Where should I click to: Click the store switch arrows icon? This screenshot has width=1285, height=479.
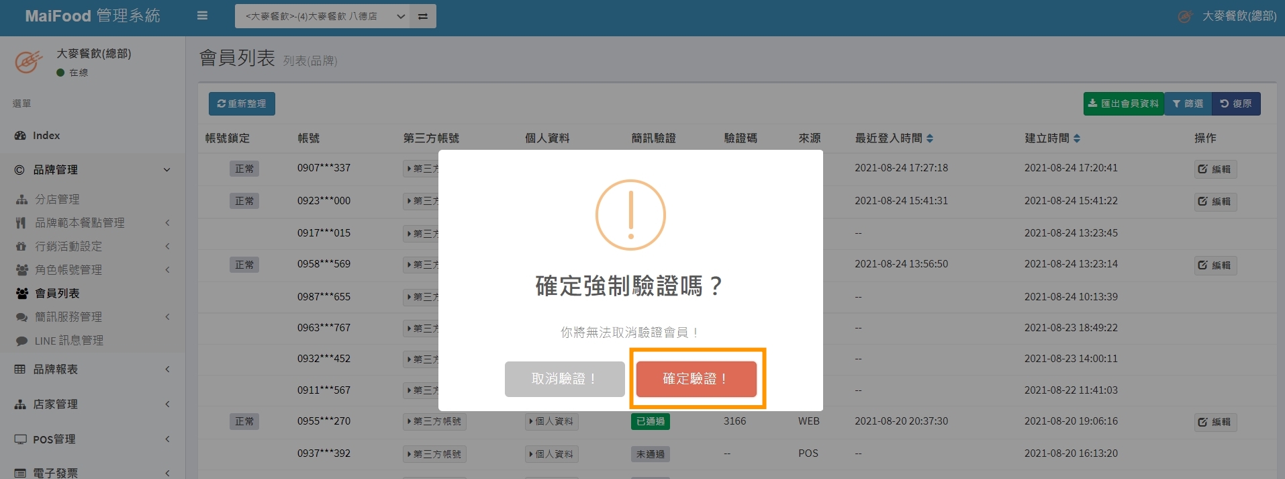[x=423, y=16]
